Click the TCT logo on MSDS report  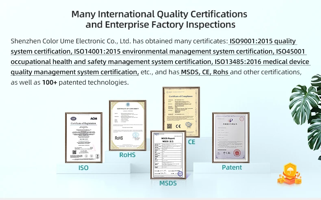click(x=156, y=134)
